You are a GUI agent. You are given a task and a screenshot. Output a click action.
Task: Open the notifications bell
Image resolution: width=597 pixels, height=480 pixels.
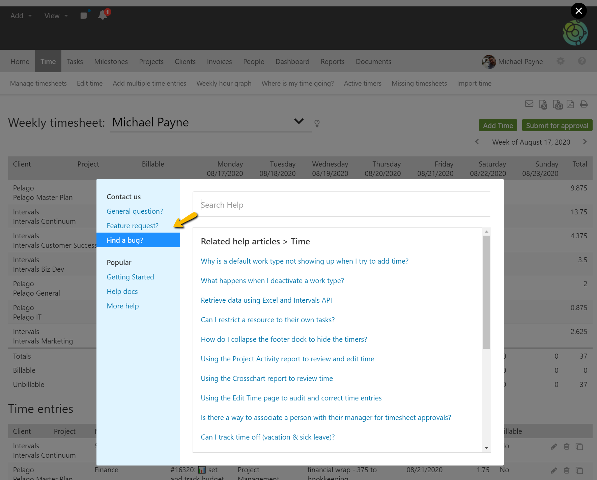(103, 15)
